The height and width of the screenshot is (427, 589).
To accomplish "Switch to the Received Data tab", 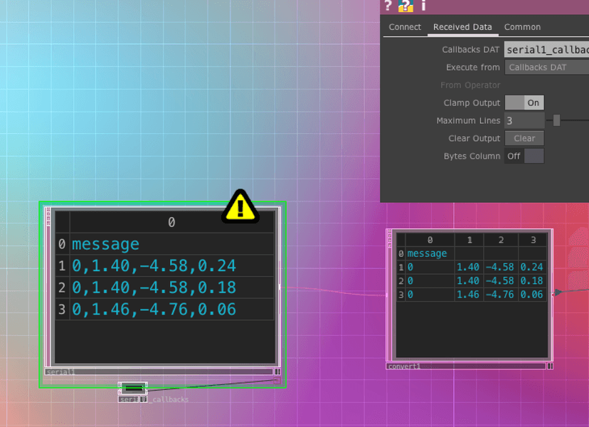I will (462, 27).
